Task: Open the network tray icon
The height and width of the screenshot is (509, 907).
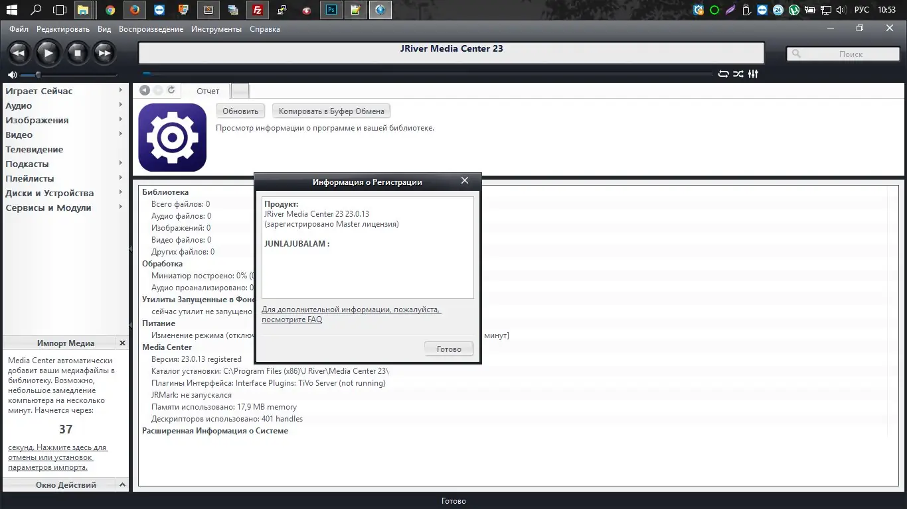Action: [x=825, y=10]
